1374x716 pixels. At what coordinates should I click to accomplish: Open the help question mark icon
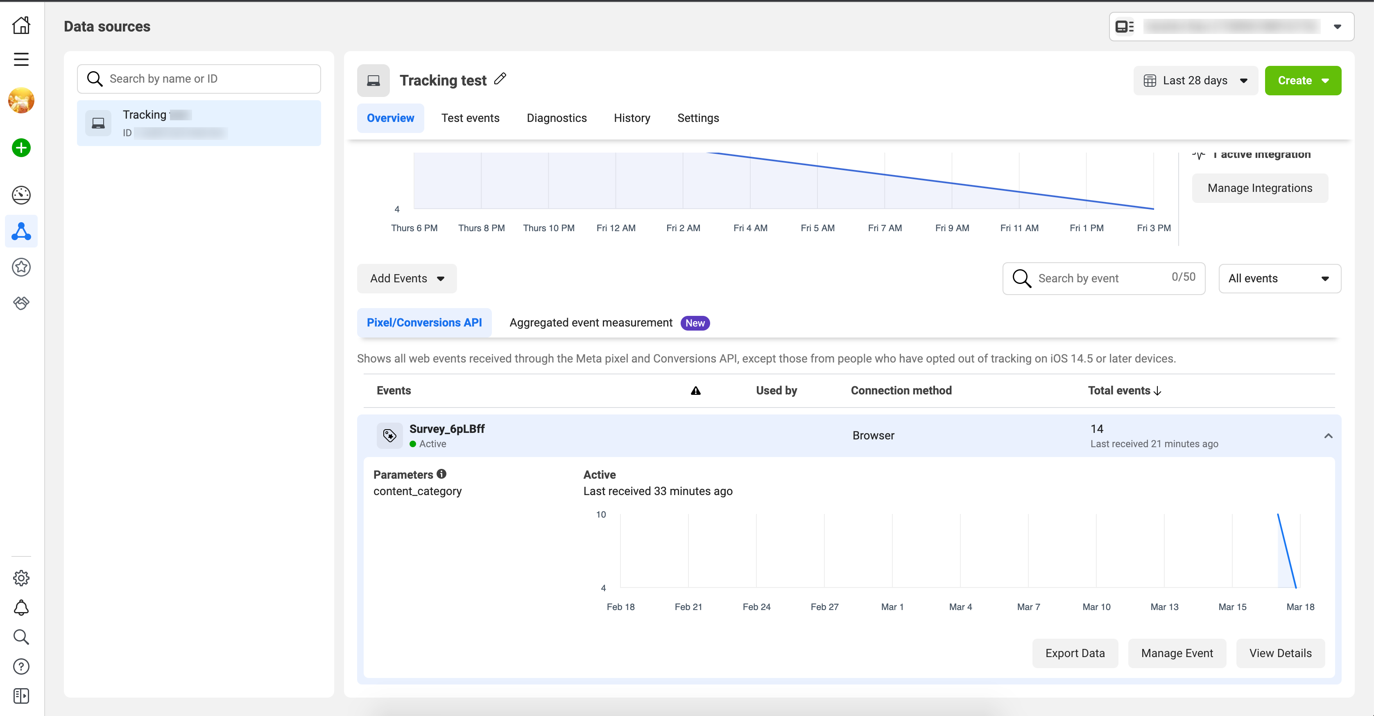click(21, 666)
